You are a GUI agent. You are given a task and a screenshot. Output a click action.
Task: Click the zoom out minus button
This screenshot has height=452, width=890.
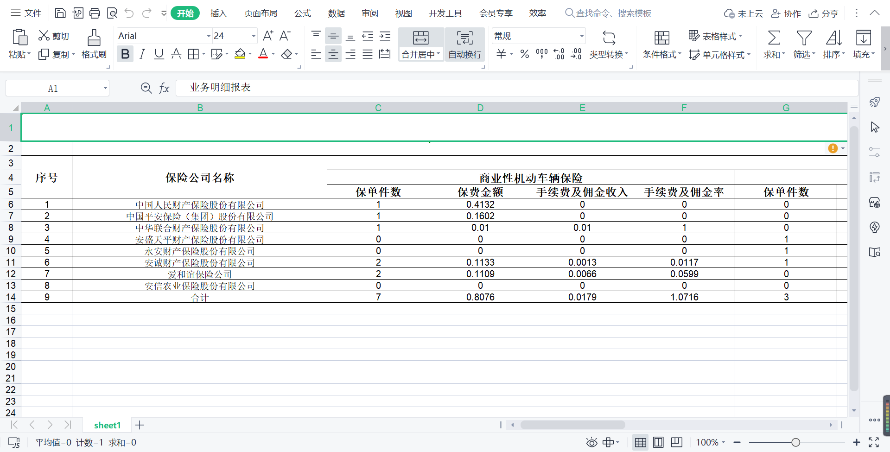click(x=737, y=442)
